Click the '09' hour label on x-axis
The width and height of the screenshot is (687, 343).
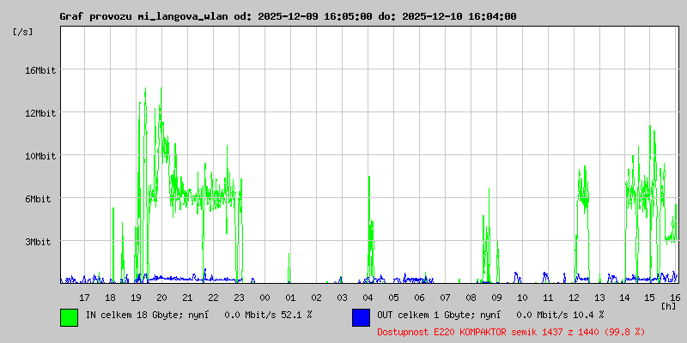tap(496, 298)
